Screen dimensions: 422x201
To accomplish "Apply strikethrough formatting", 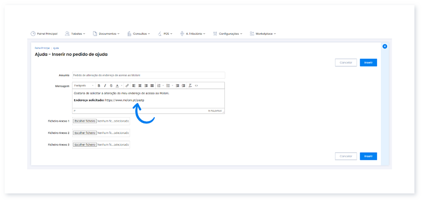I will point(111,85).
